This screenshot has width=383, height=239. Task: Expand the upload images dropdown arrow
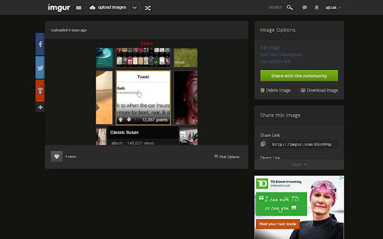click(x=134, y=7)
